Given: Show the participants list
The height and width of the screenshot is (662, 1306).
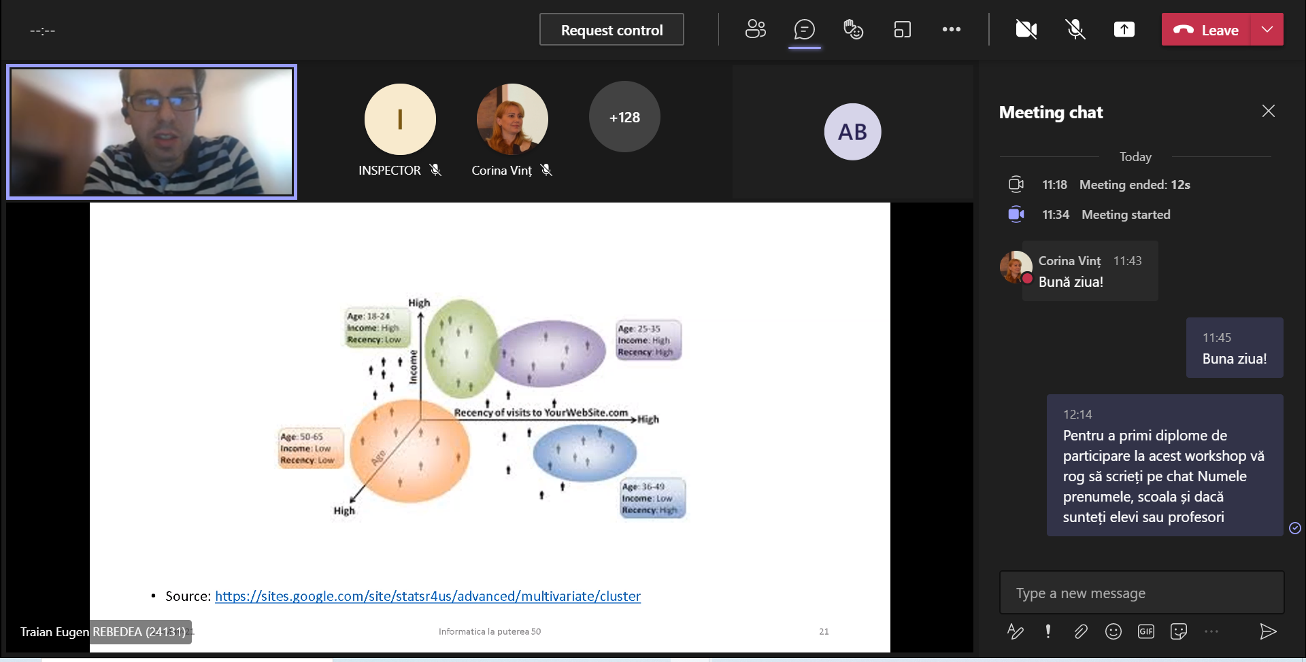Looking at the screenshot, I should [x=755, y=29].
